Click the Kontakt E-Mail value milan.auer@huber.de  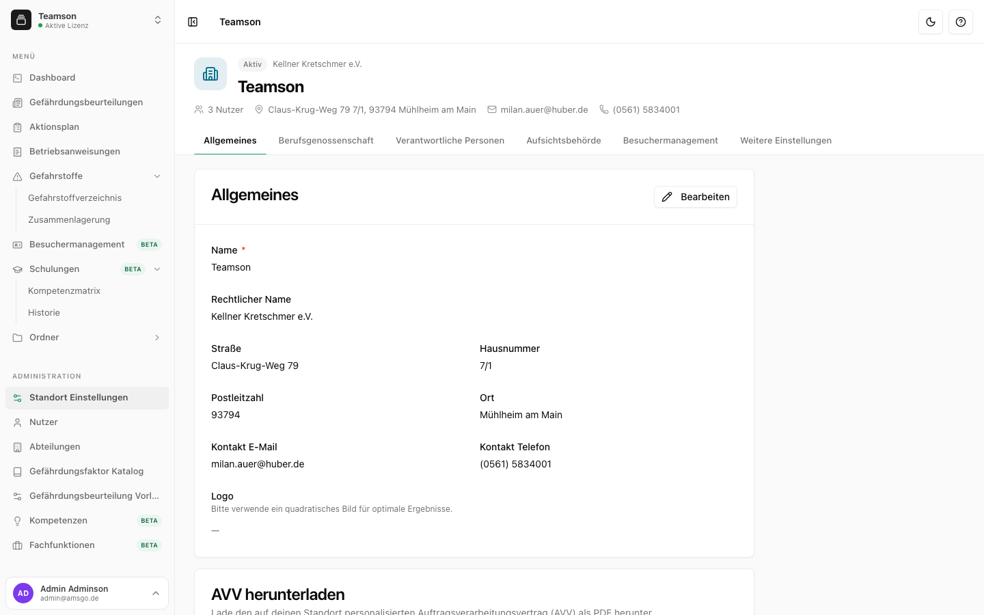click(x=258, y=464)
